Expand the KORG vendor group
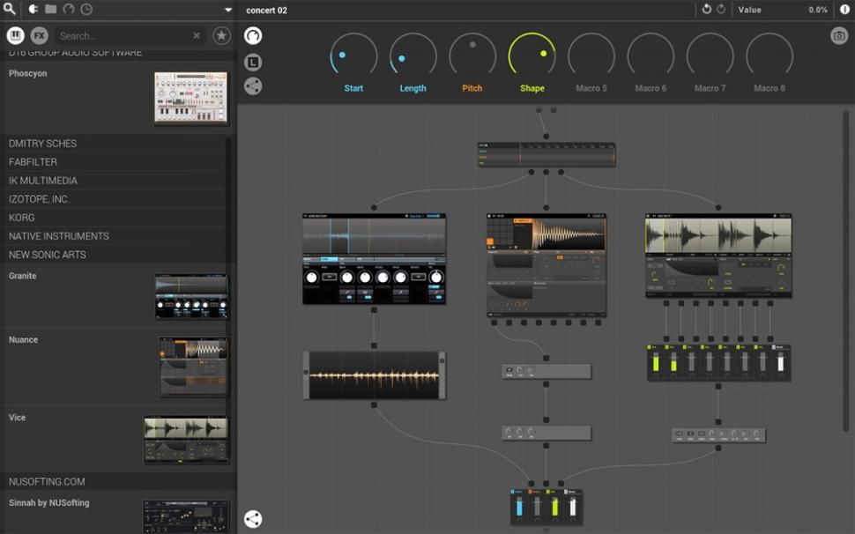Screen dimensions: 855x534 point(22,218)
